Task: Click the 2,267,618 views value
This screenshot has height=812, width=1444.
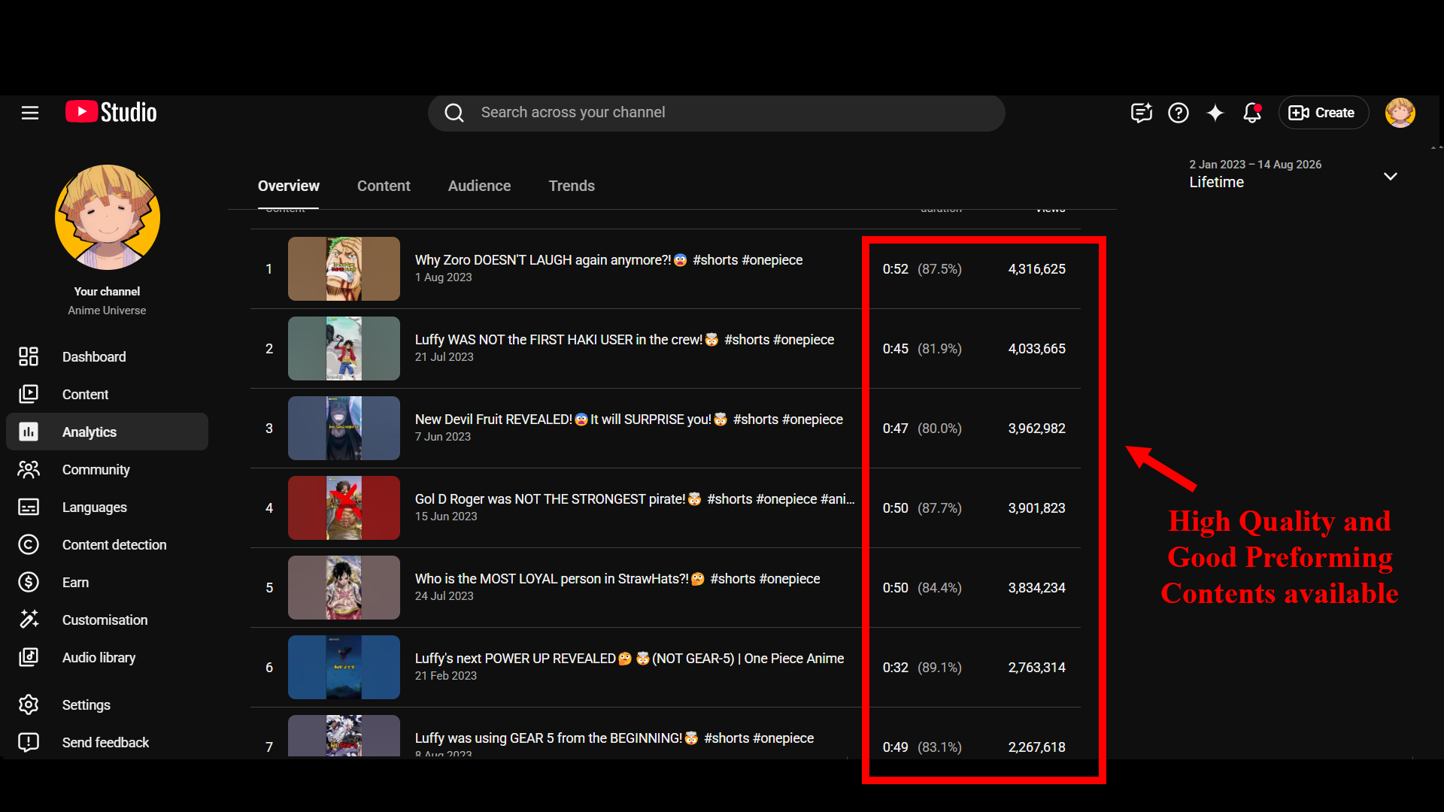Action: 1036,747
